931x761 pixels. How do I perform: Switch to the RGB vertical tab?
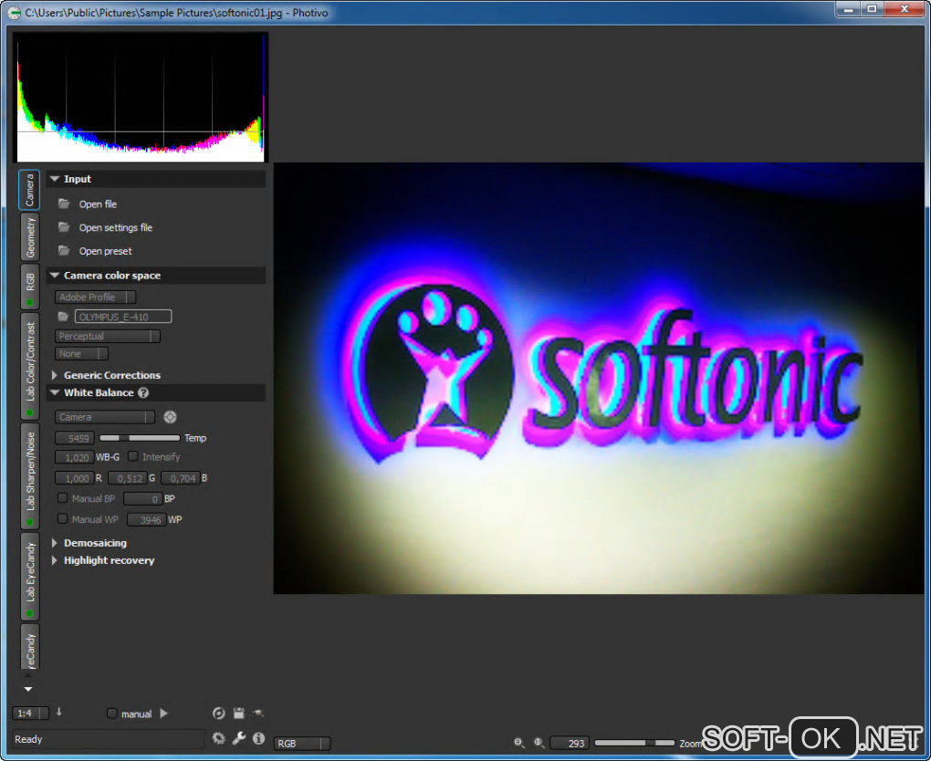click(x=30, y=287)
